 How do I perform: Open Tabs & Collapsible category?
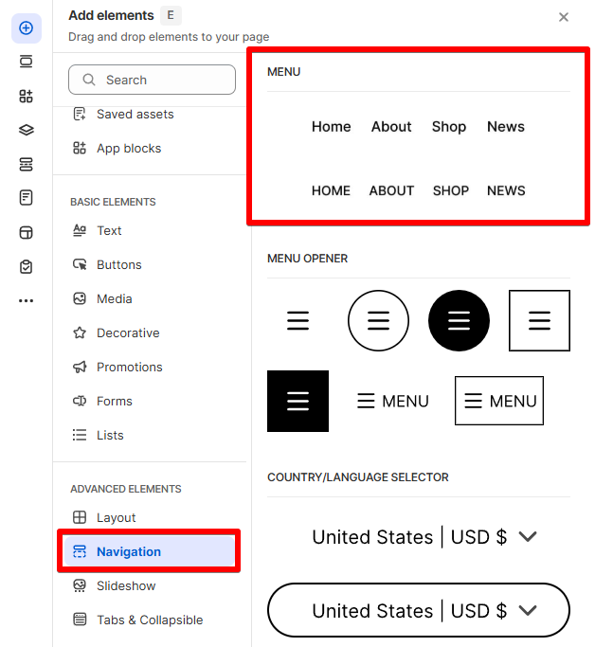[x=137, y=620]
